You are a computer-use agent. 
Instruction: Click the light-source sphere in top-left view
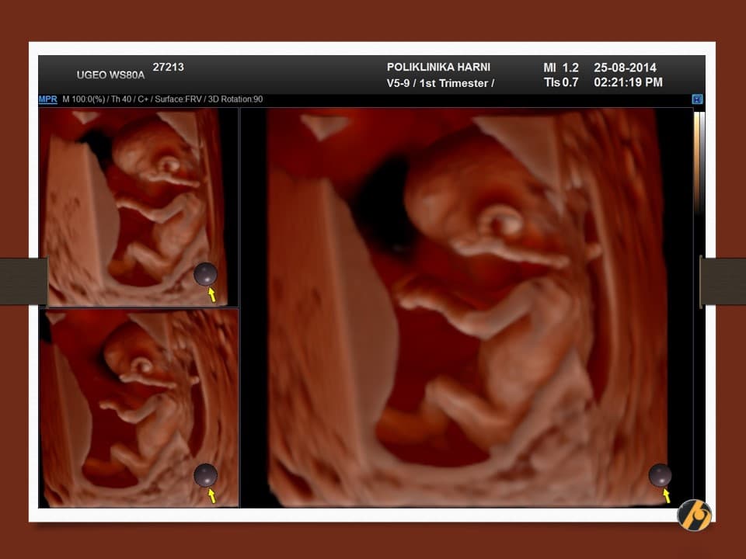[x=205, y=274]
